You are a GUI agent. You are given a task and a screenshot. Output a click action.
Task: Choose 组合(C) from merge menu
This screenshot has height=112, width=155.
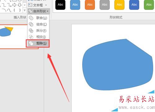(x=38, y=24)
